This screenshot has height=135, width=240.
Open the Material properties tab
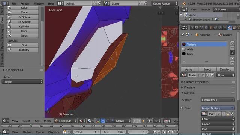tap(229, 28)
